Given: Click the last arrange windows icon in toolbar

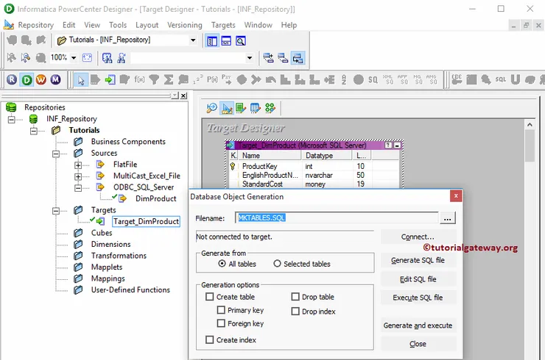Looking at the screenshot, I should pyautogui.click(x=298, y=58).
